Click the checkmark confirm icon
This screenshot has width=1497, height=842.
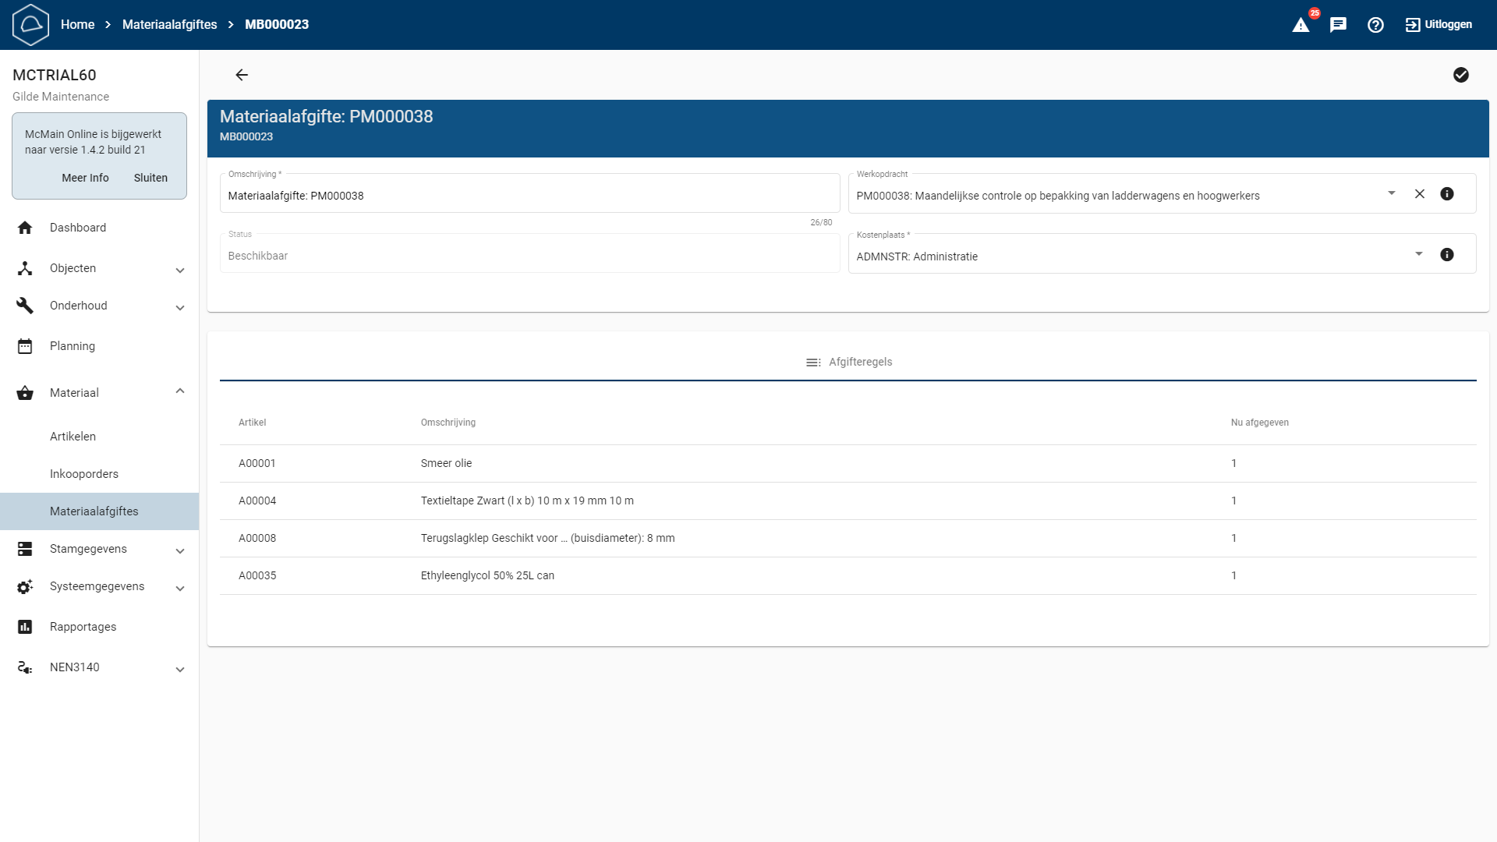point(1461,75)
